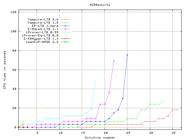The image size is (187, 140).
Task: Click the dark green line sample for leanCoP-ARDE 2.2
Action: tap(65, 42)
